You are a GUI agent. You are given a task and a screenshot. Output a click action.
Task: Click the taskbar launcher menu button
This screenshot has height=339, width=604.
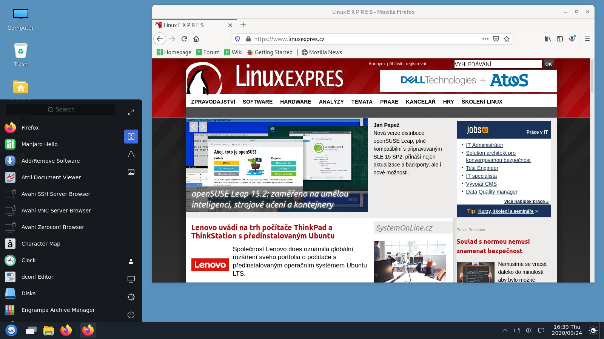[x=11, y=330]
